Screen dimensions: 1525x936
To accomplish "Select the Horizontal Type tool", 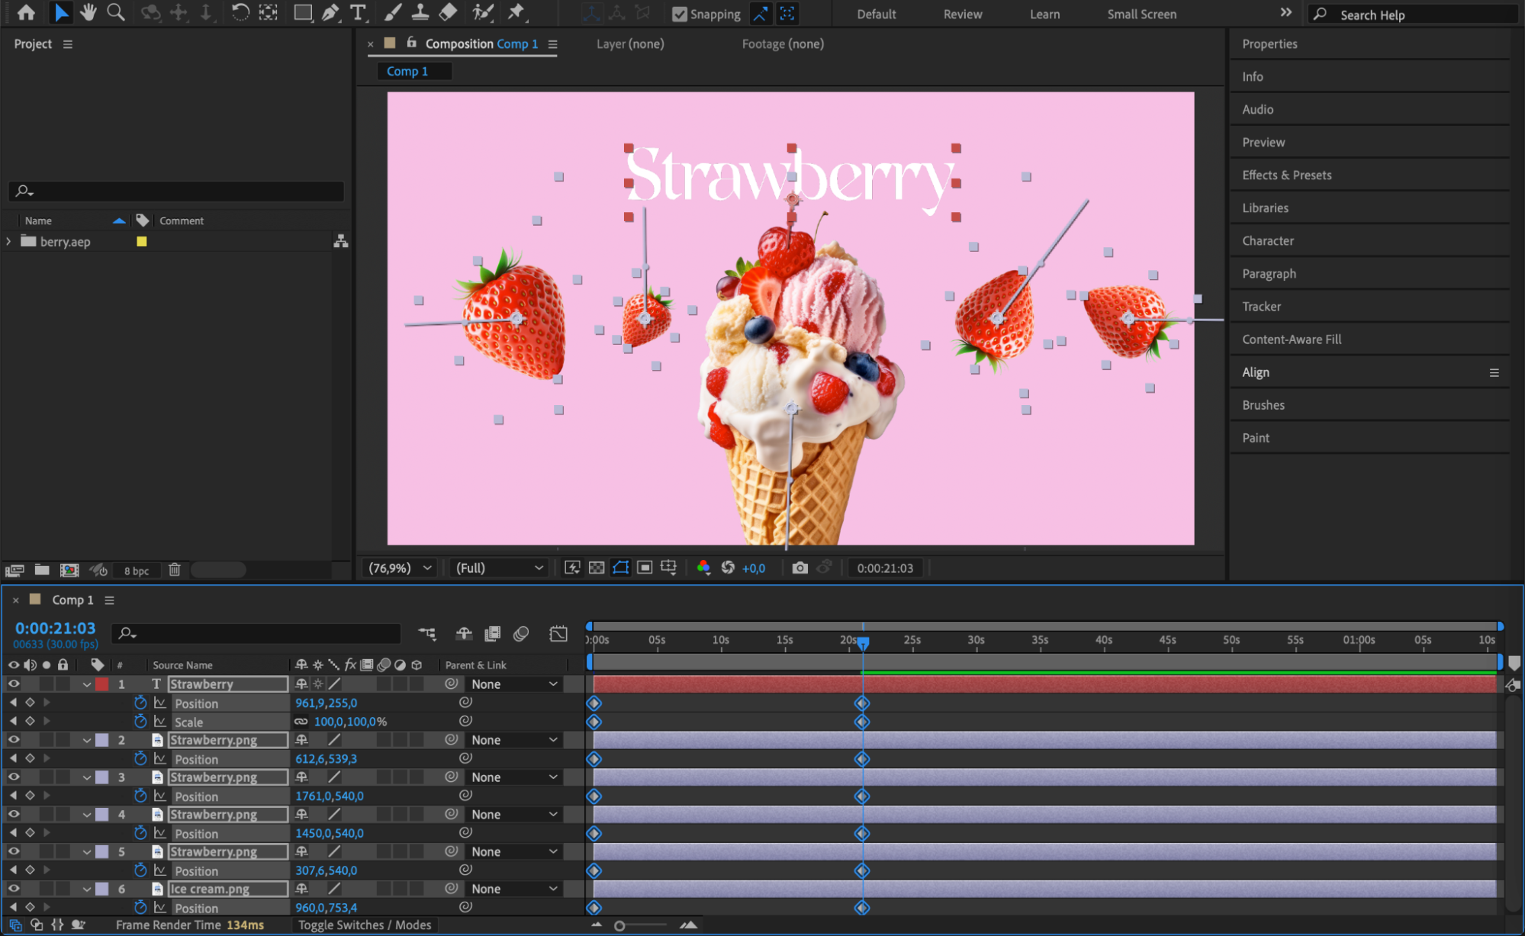I will (x=358, y=12).
